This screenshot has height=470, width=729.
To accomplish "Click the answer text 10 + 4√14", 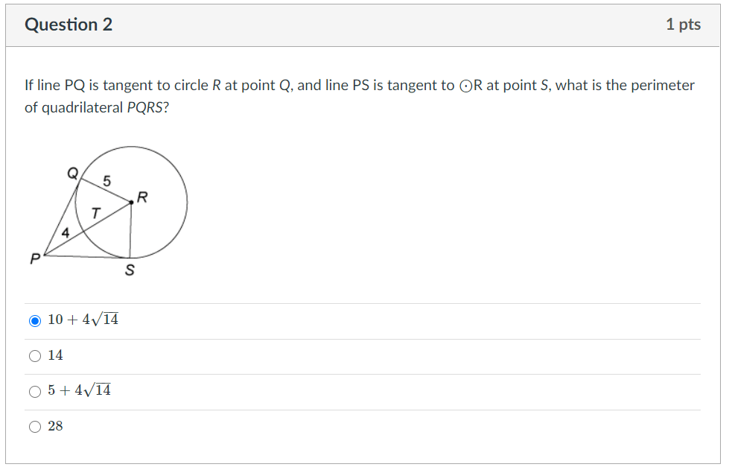I will [x=85, y=320].
